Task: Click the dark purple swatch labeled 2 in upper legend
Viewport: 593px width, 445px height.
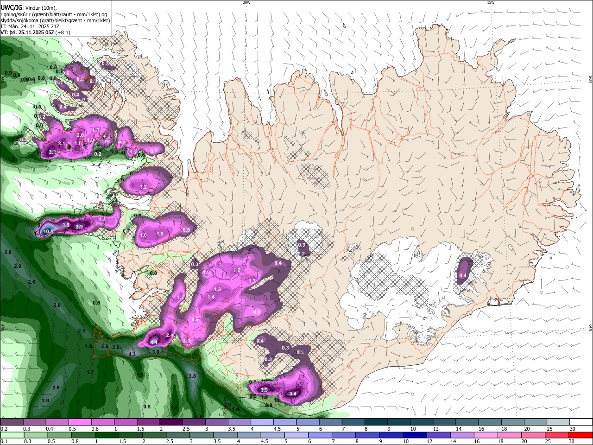Action: coord(171,422)
